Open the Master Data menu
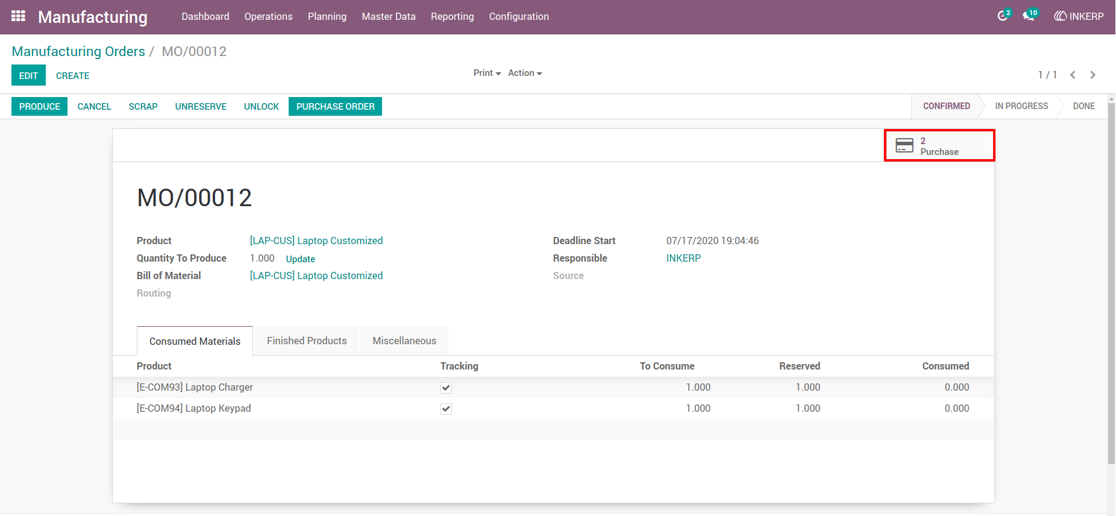 coord(389,16)
